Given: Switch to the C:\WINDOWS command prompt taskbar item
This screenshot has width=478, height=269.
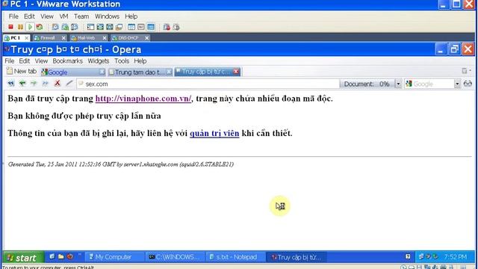Looking at the screenshot, I should click(x=175, y=257).
